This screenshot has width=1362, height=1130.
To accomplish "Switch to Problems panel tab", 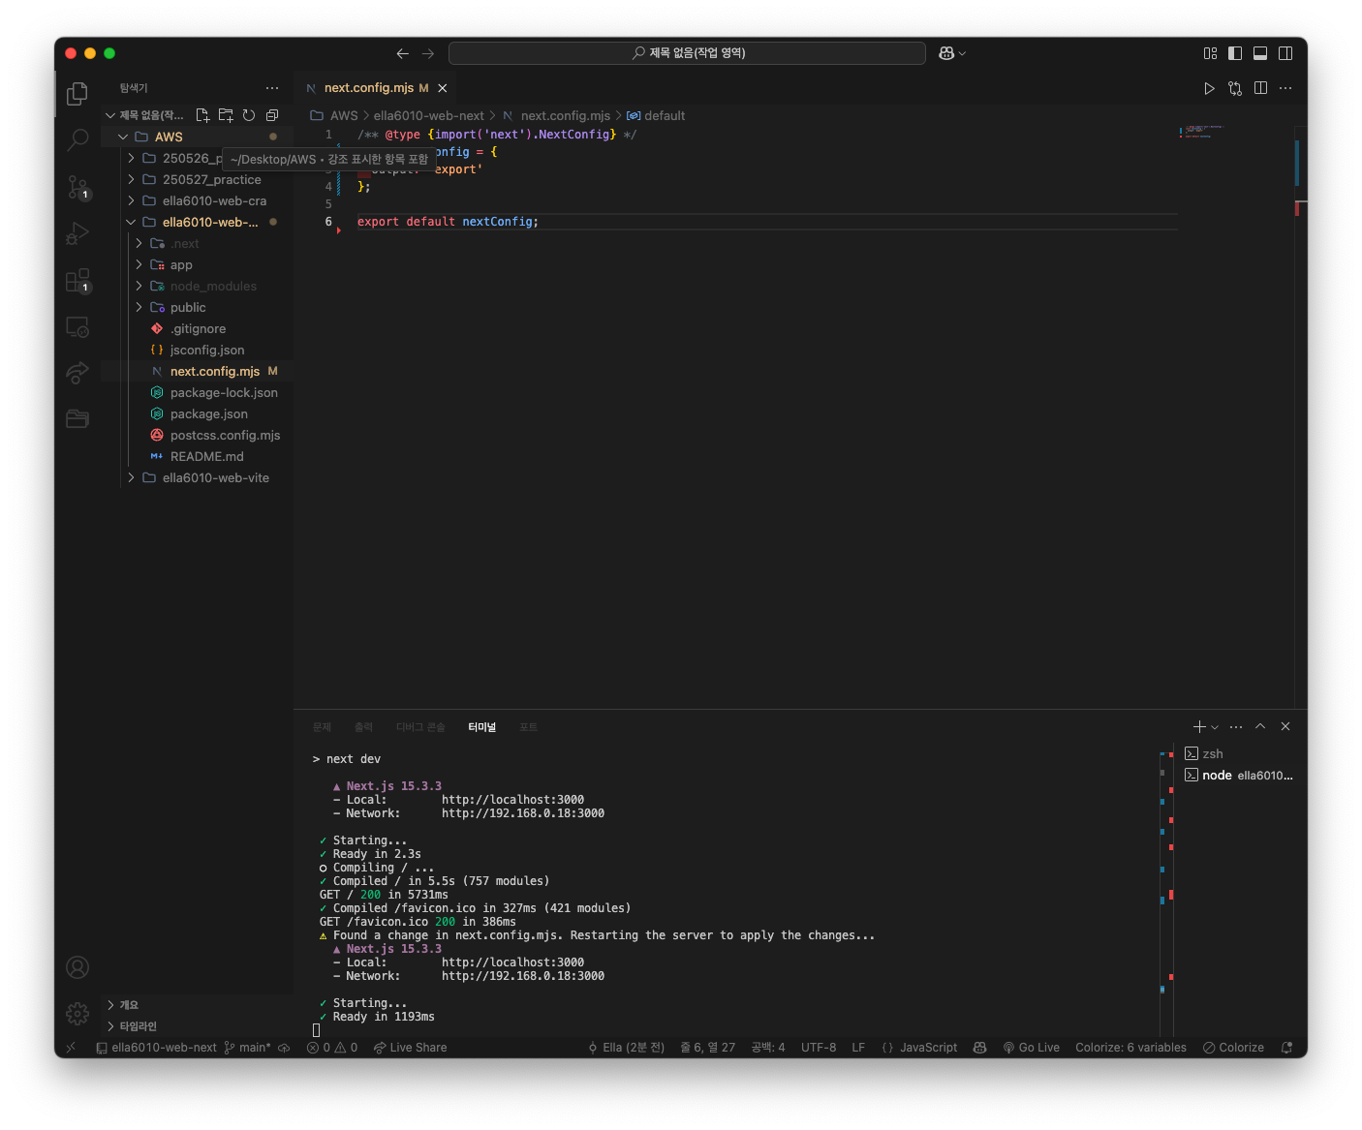I will tap(322, 727).
